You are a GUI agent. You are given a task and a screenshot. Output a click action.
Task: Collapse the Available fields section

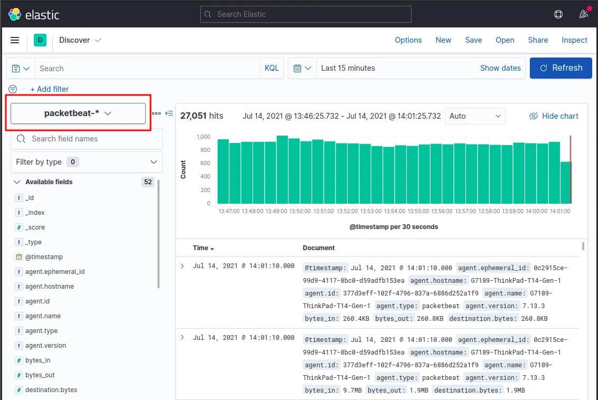tap(17, 182)
